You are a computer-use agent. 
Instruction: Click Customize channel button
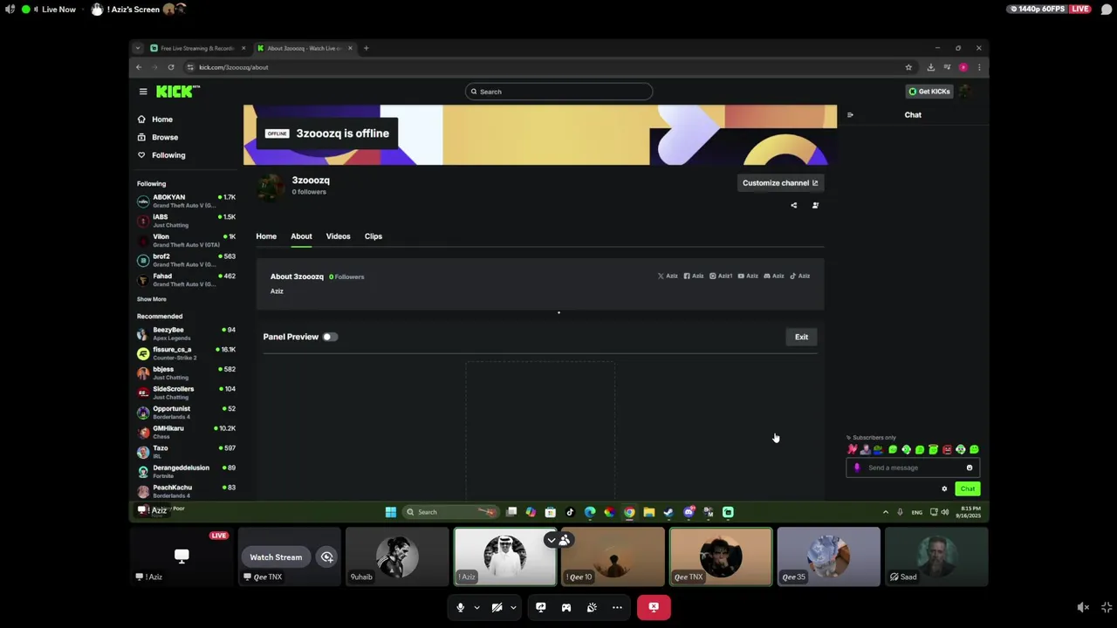pyautogui.click(x=780, y=183)
